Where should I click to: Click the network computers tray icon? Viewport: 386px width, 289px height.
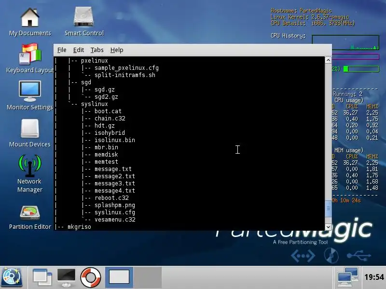point(348,277)
